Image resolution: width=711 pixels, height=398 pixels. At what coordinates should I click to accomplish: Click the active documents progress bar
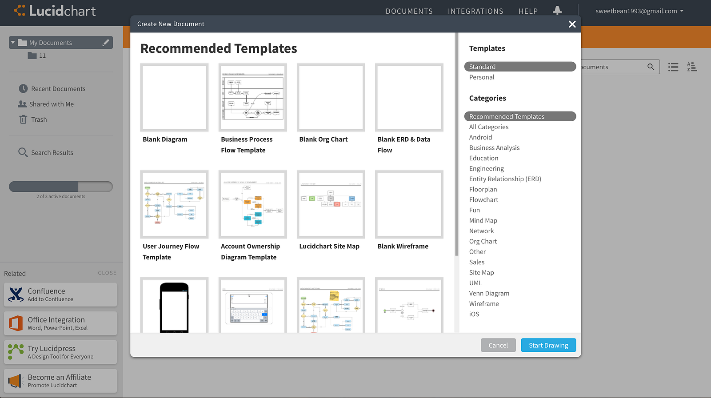click(x=61, y=187)
